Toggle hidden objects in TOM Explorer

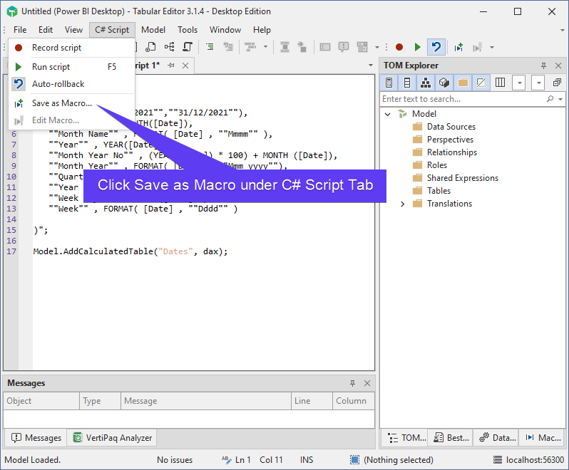(x=481, y=83)
